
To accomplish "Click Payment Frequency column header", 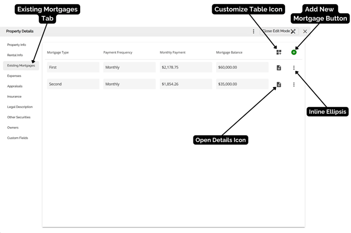I will pyautogui.click(x=118, y=53).
